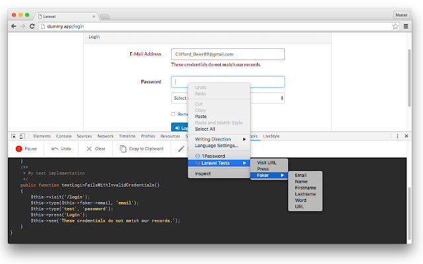Viewport: 423px width, 264px height.
Task: Click the code panel vertical scrollbar
Action: pos(409,213)
